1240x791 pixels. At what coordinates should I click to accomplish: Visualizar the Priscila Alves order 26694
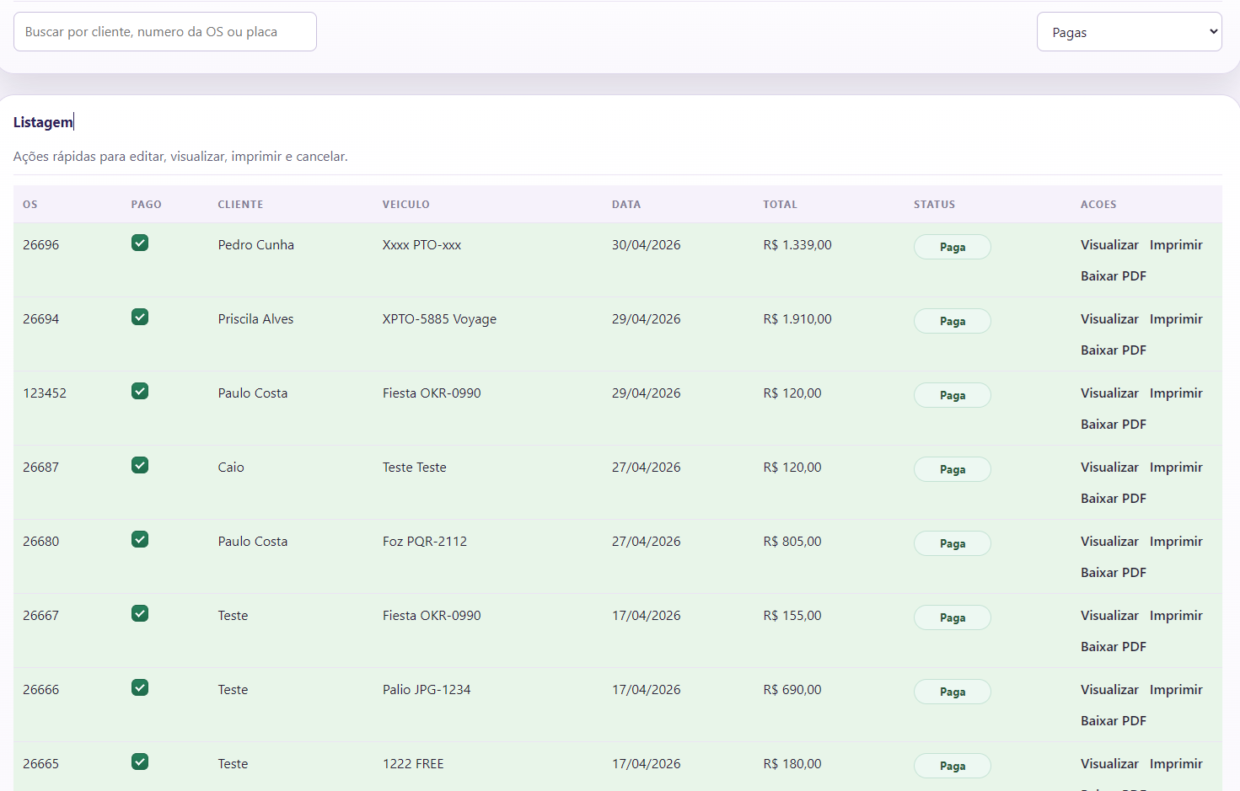click(x=1109, y=319)
